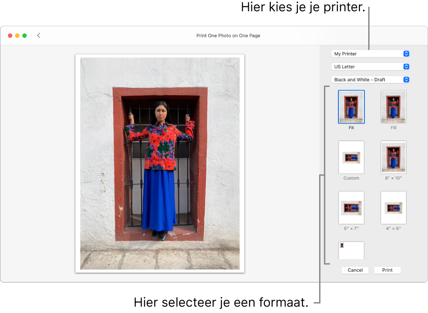Choose the 8" × 10" format thumbnail

(394, 157)
